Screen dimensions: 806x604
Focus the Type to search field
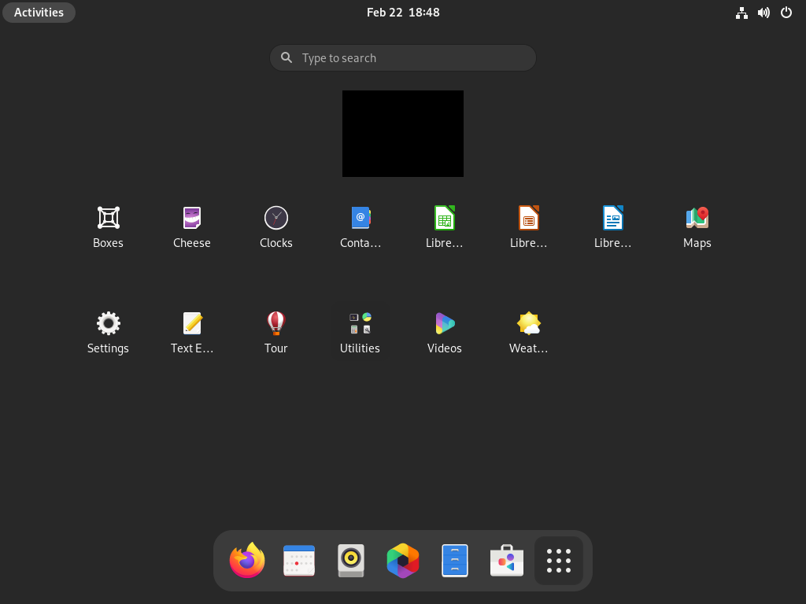tap(403, 57)
